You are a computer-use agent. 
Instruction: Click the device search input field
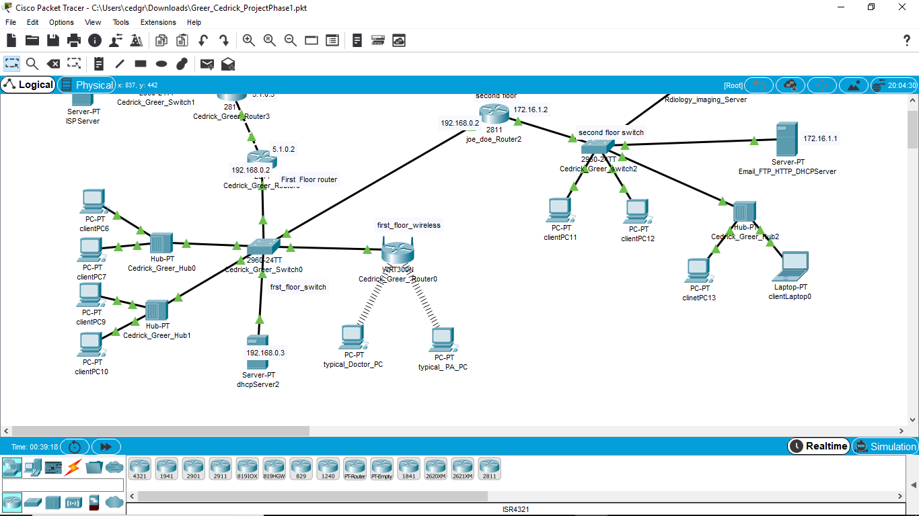(x=63, y=484)
